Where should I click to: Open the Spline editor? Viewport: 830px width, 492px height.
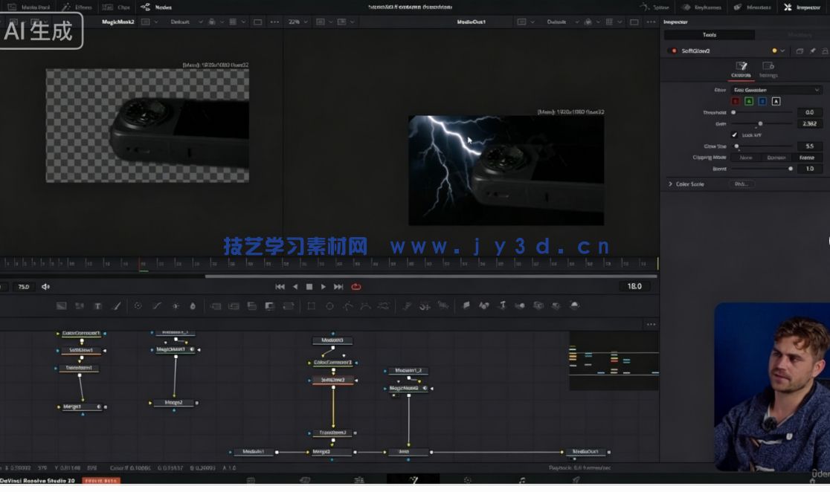click(x=656, y=7)
